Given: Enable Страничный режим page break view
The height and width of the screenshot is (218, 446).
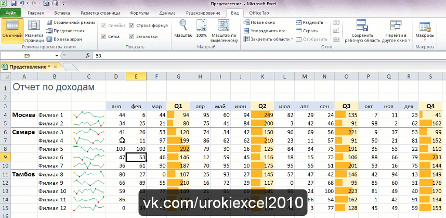Looking at the screenshot, I should (x=71, y=22).
